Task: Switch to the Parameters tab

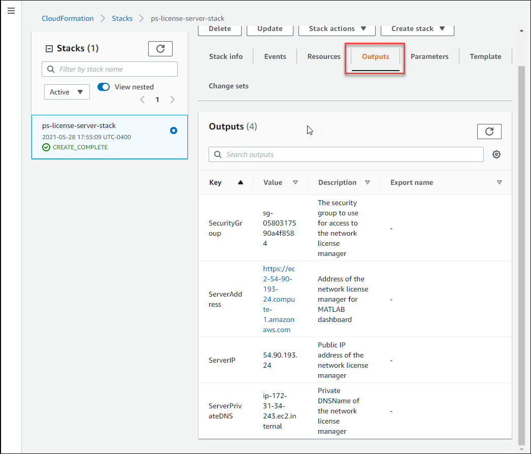Action: point(429,56)
